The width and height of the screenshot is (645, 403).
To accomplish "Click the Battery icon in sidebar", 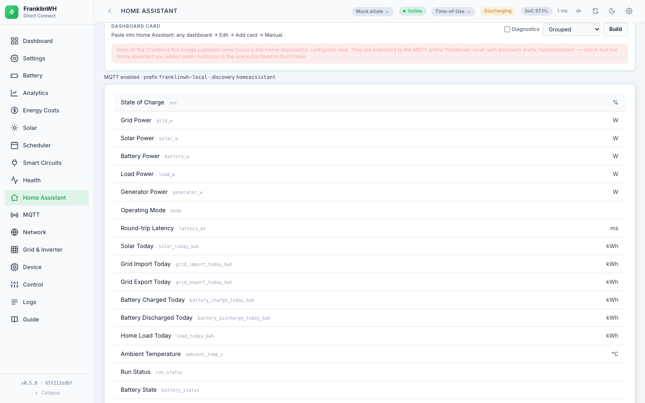I will click(14, 76).
